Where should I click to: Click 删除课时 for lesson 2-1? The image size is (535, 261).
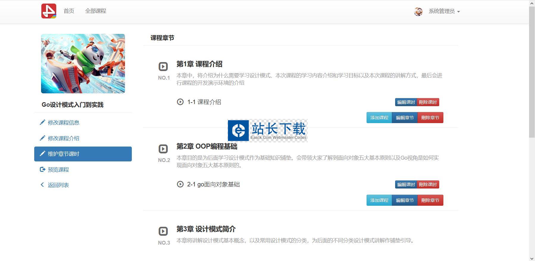click(428, 185)
